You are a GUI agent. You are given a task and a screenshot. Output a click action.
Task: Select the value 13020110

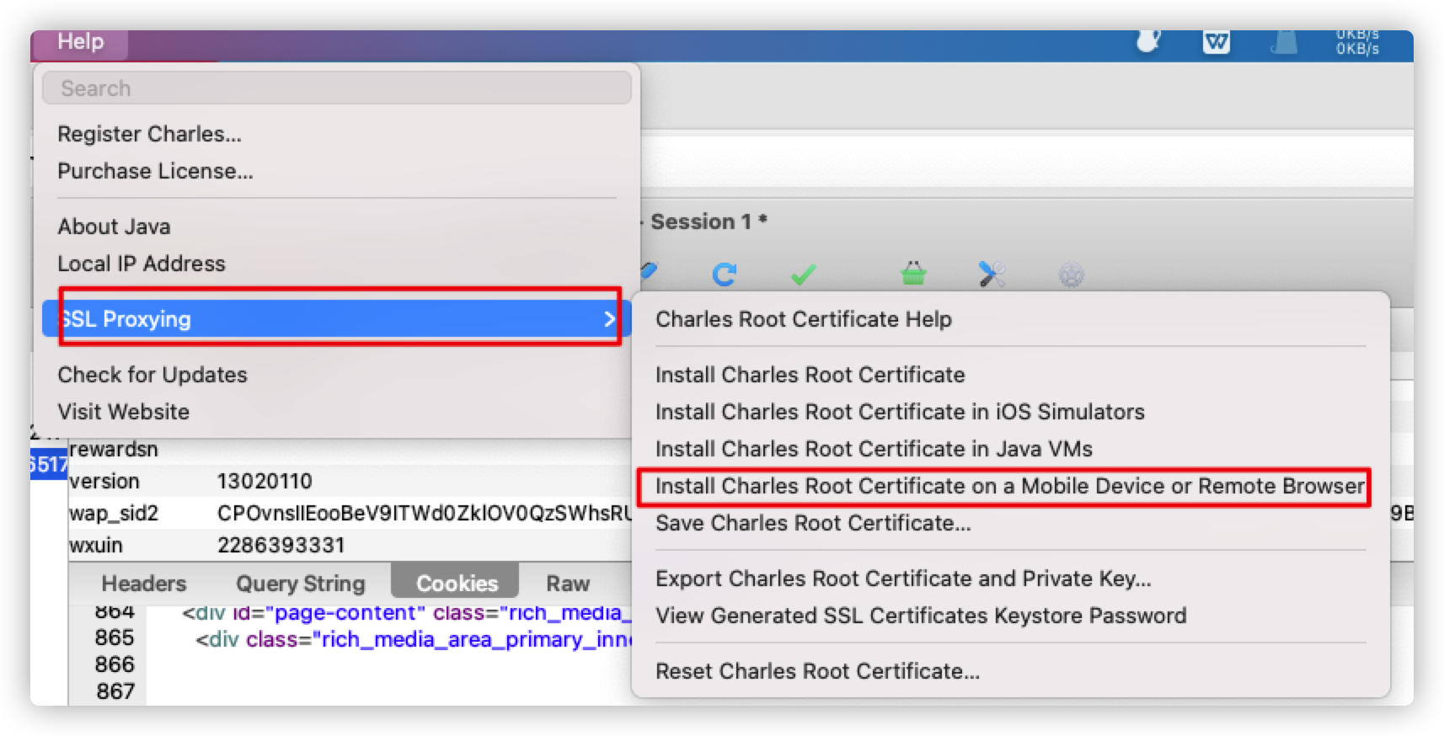pos(265,482)
